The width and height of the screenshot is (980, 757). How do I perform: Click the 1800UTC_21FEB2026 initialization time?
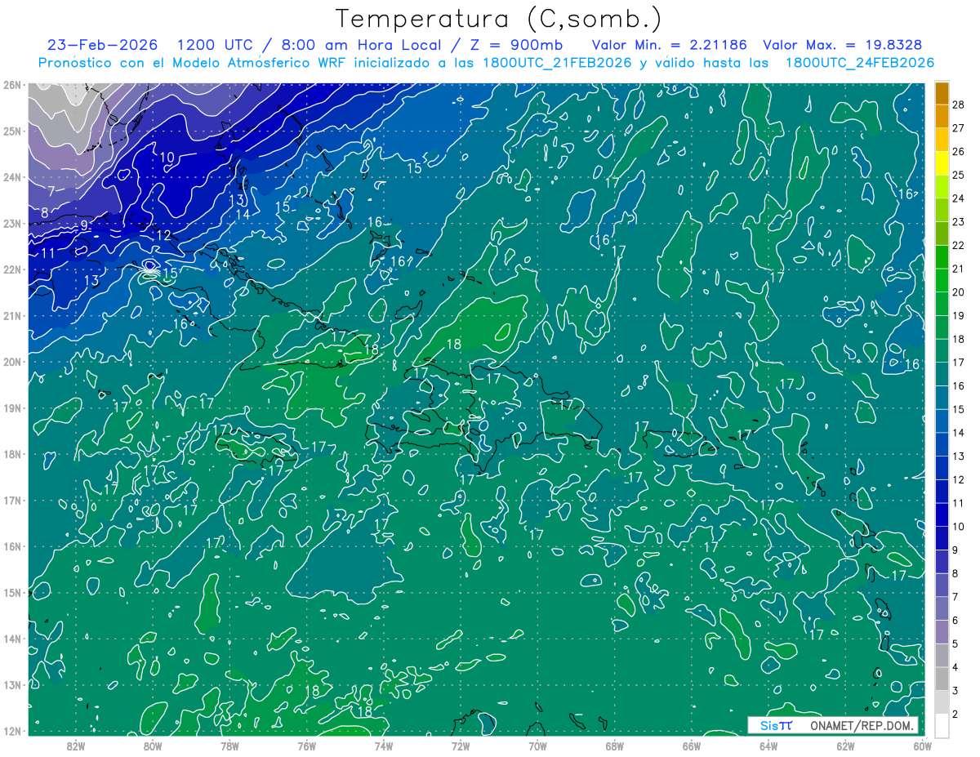tap(557, 63)
